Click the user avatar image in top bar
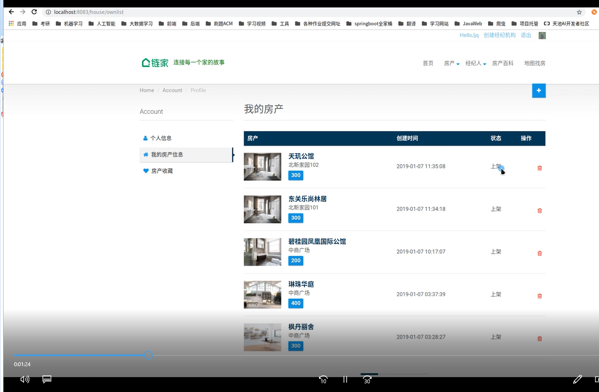Image resolution: width=599 pixels, height=392 pixels. pyautogui.click(x=542, y=35)
